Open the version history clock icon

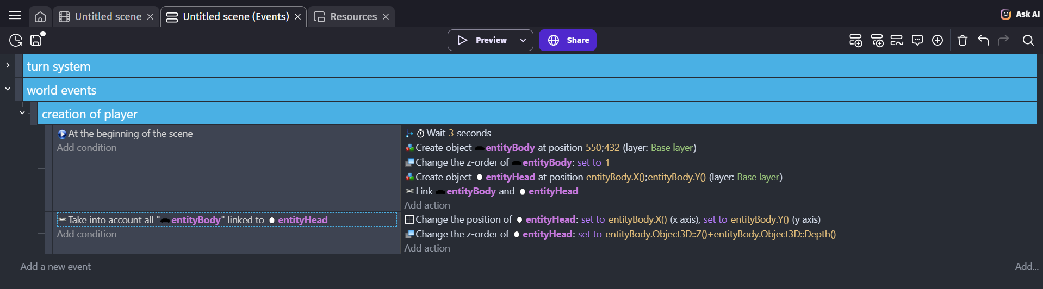[x=16, y=40]
